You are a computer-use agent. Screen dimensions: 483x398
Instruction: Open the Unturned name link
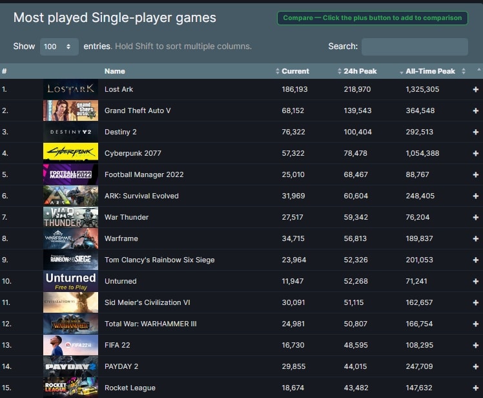point(121,281)
